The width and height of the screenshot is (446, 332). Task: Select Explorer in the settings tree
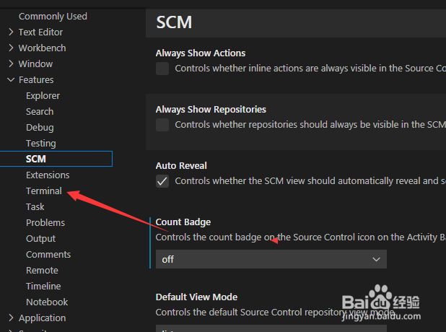[x=43, y=95]
